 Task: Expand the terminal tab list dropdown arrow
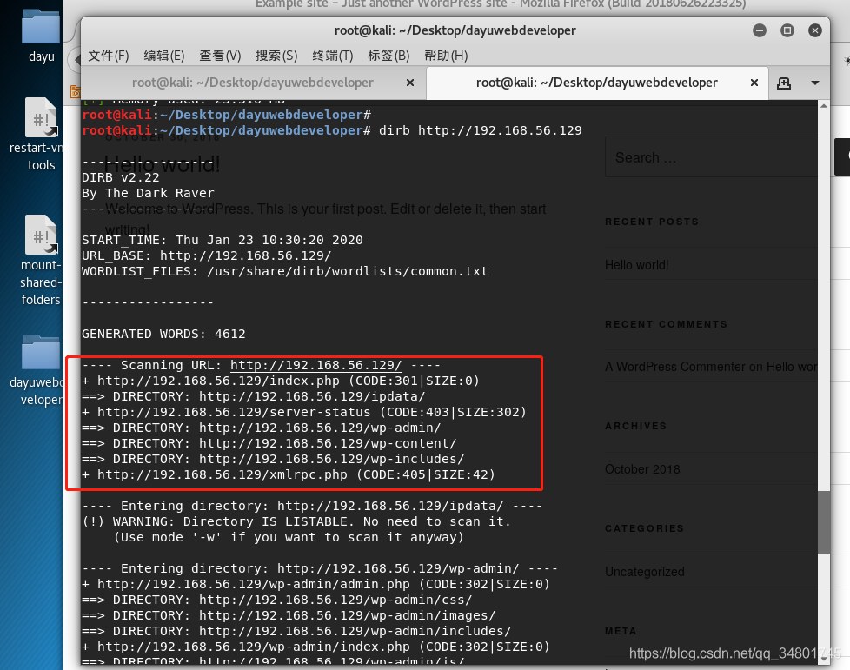pos(814,83)
